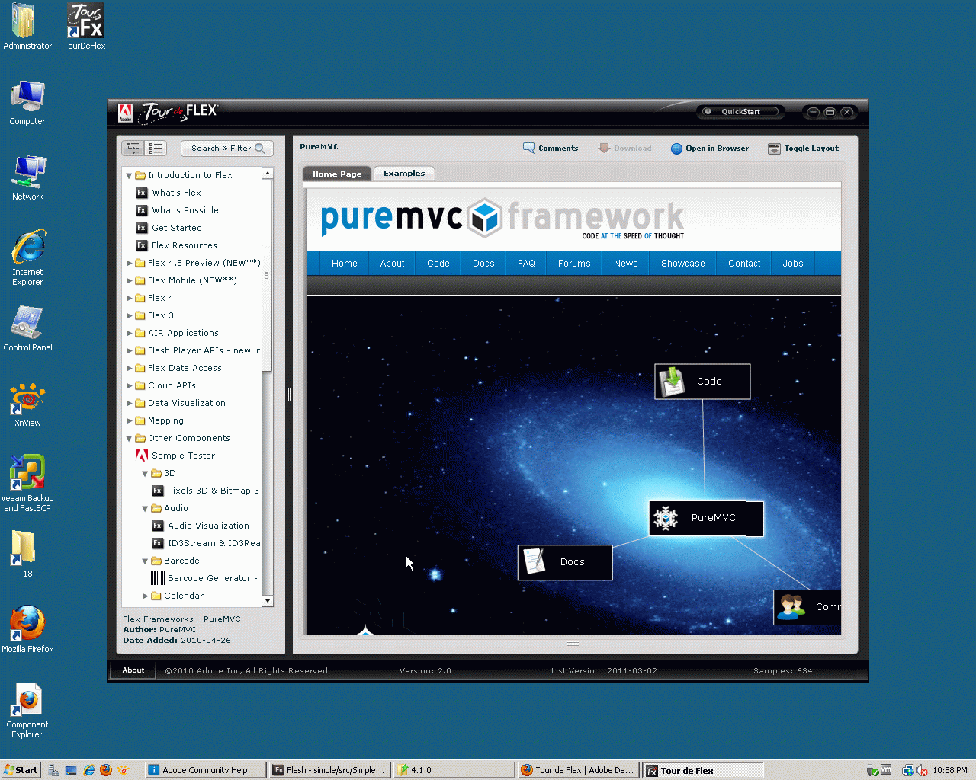Expand the Flex Data Access folder
The height and width of the screenshot is (780, 976).
(x=129, y=368)
